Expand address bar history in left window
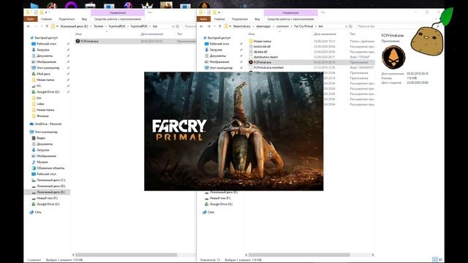 pos(173,26)
